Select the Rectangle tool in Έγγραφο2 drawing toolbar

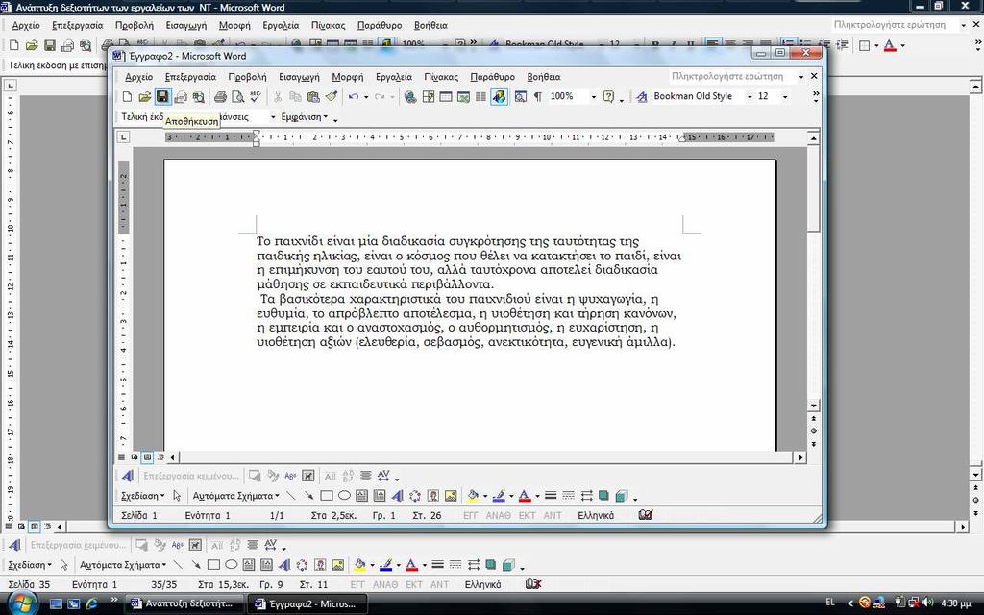click(x=327, y=496)
